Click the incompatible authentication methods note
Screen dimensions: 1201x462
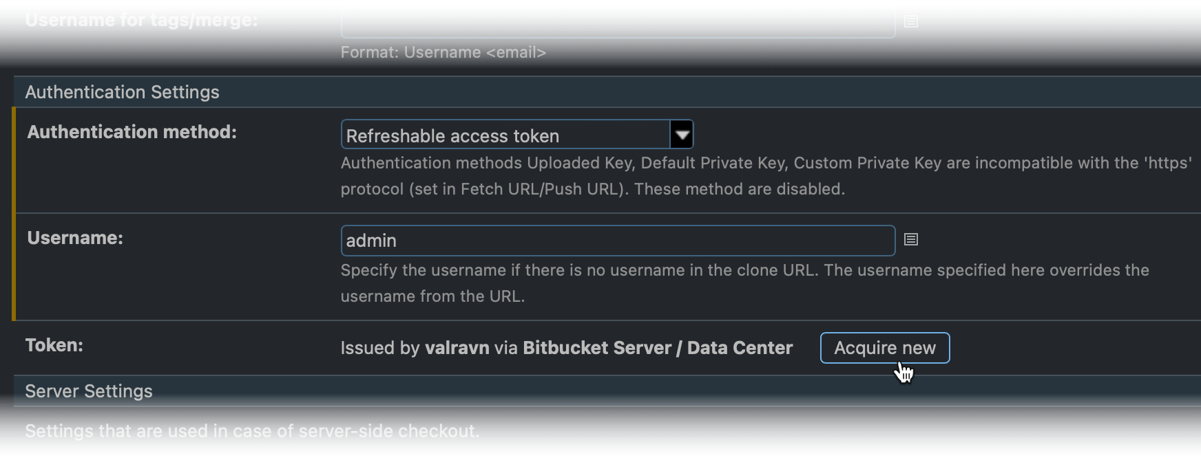(x=764, y=176)
